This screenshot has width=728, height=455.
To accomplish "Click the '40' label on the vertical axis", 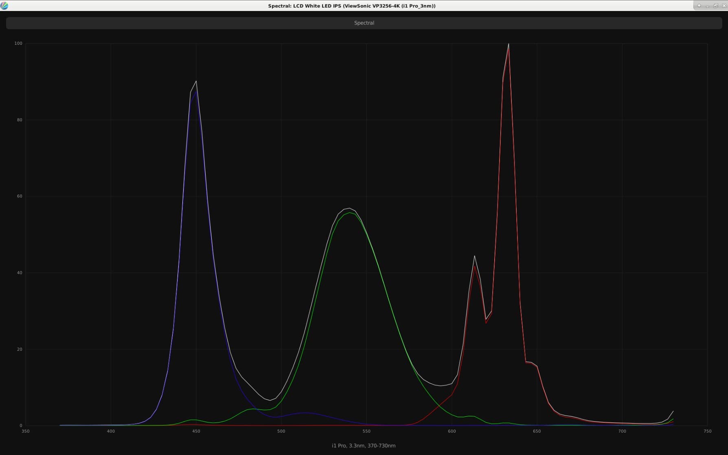I will click(20, 273).
